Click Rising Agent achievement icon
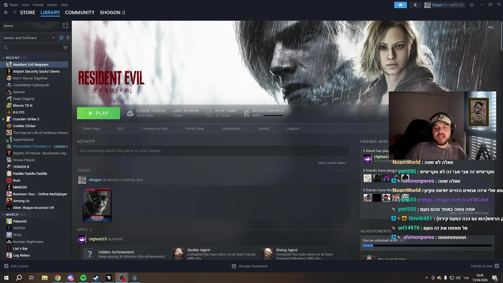The image size is (503, 283). pyautogui.click(x=268, y=254)
